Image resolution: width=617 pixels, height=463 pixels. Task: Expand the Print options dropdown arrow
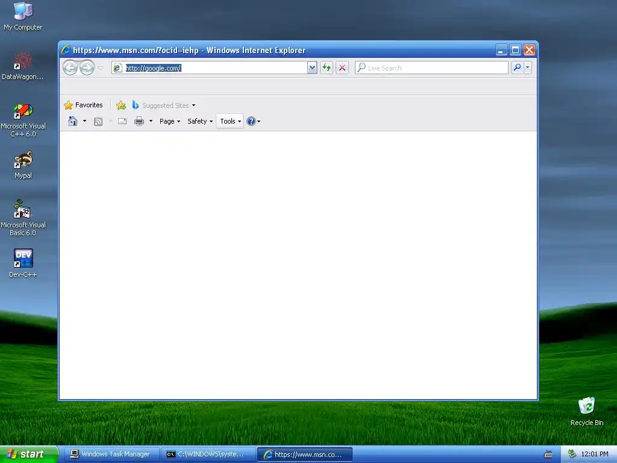coord(151,121)
